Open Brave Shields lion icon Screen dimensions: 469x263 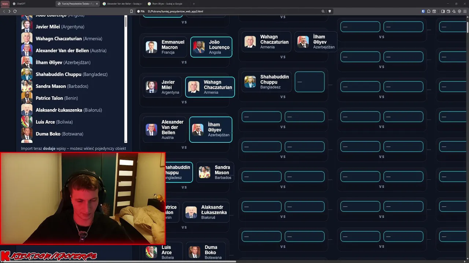point(330,11)
